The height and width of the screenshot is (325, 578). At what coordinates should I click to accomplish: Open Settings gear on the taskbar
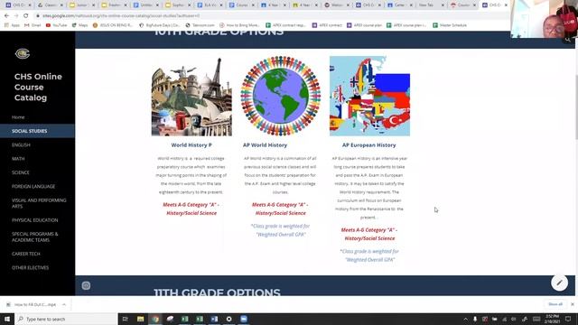(228, 319)
